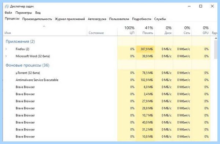Image resolution: width=220 pixels, height=144 pixels.
Task: Maximize the Task Manager window
Action: tap(201, 6)
